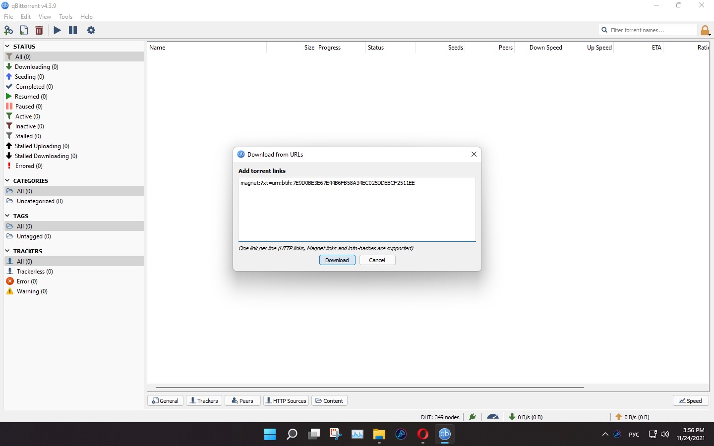Select Uncategorized (0) category
This screenshot has height=446, width=714.
[x=74, y=201]
